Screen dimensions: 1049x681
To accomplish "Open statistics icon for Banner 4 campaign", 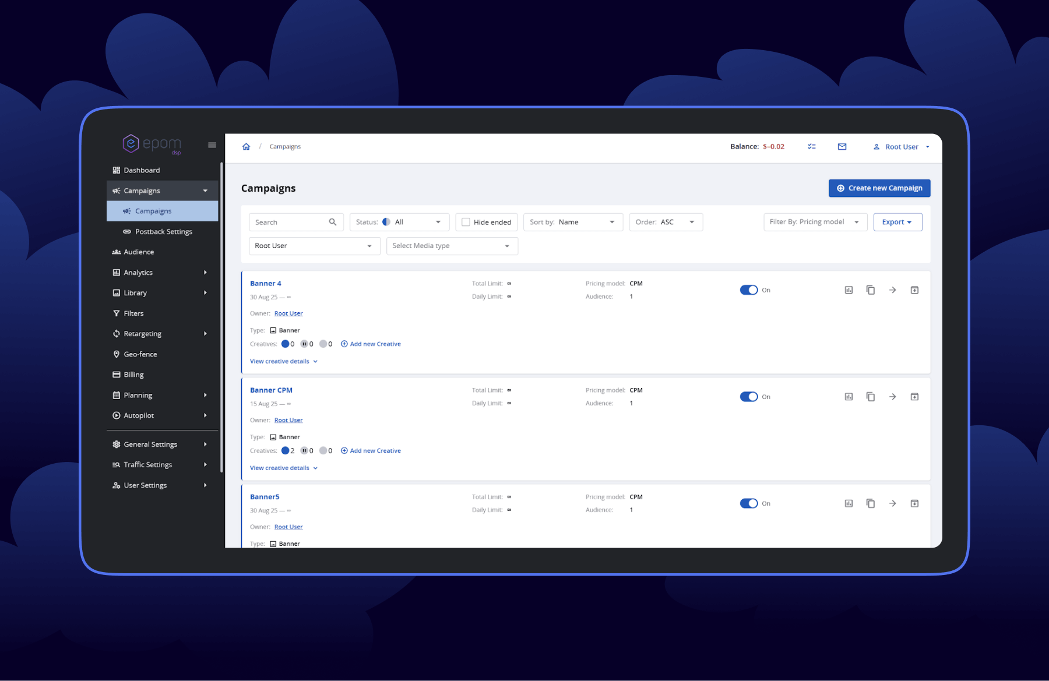I will [x=849, y=290].
